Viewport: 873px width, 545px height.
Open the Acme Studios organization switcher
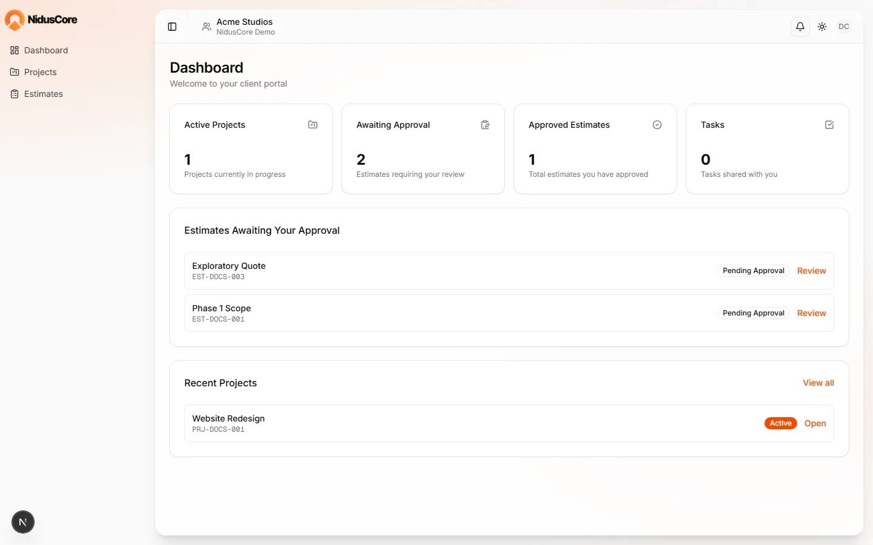pos(238,27)
